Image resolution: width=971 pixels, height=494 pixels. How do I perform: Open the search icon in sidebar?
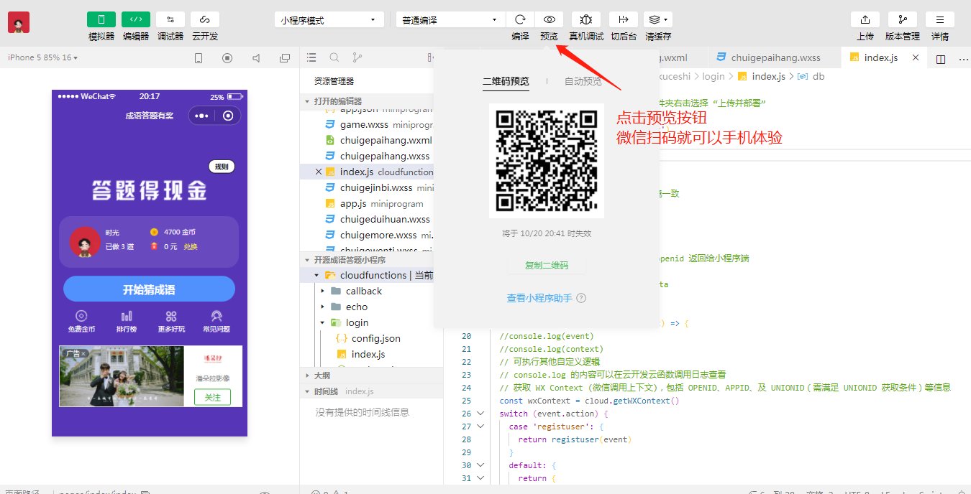(334, 57)
